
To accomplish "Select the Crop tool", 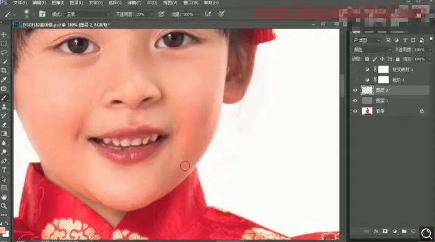I will 4,71.
